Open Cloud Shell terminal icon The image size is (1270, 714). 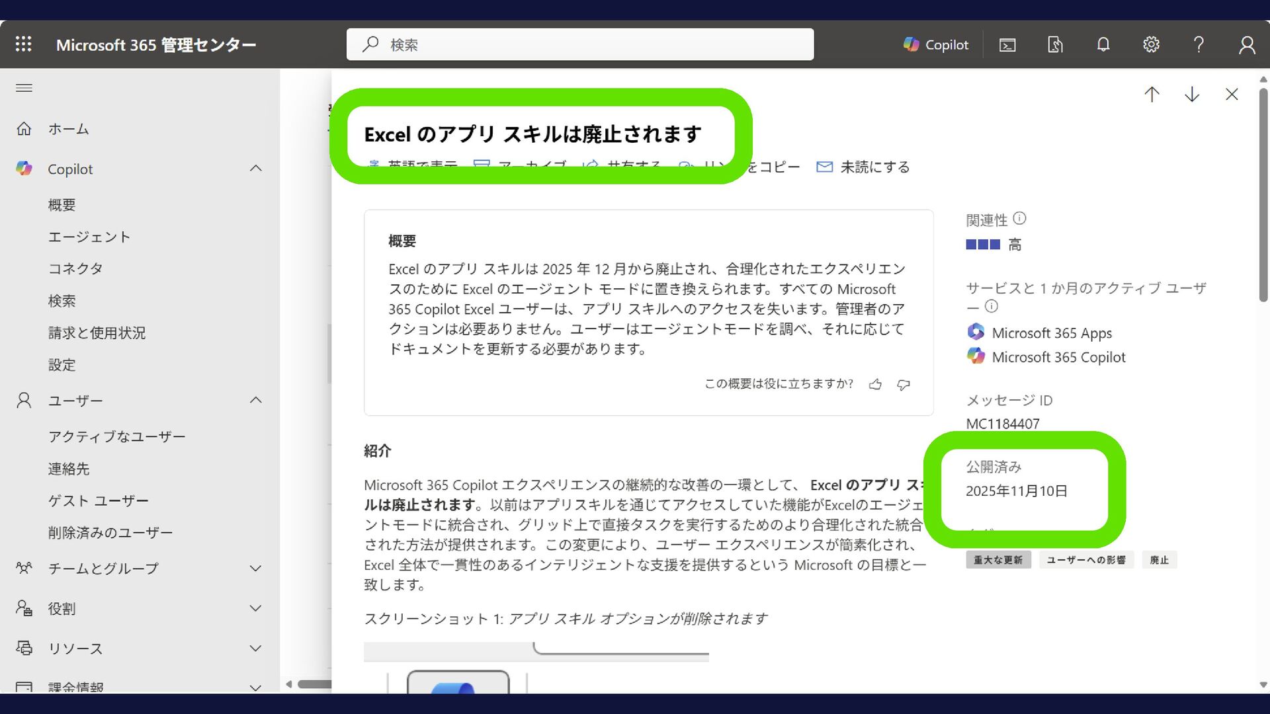coord(1007,45)
